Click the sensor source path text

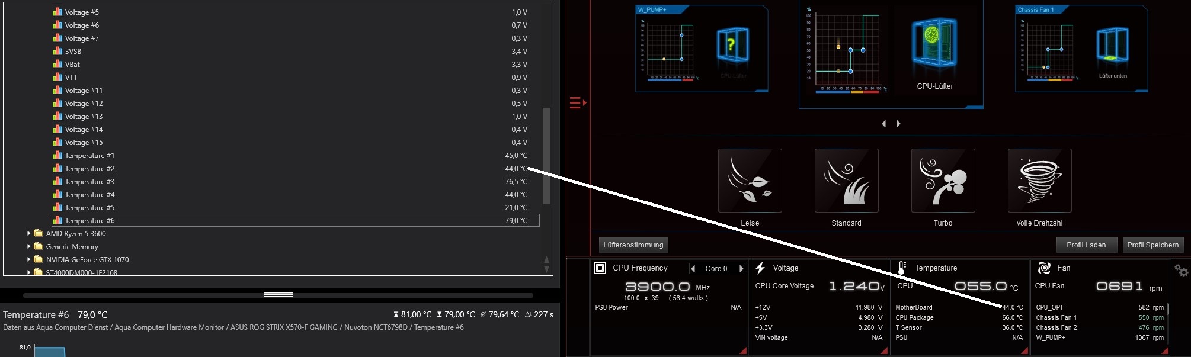point(233,327)
